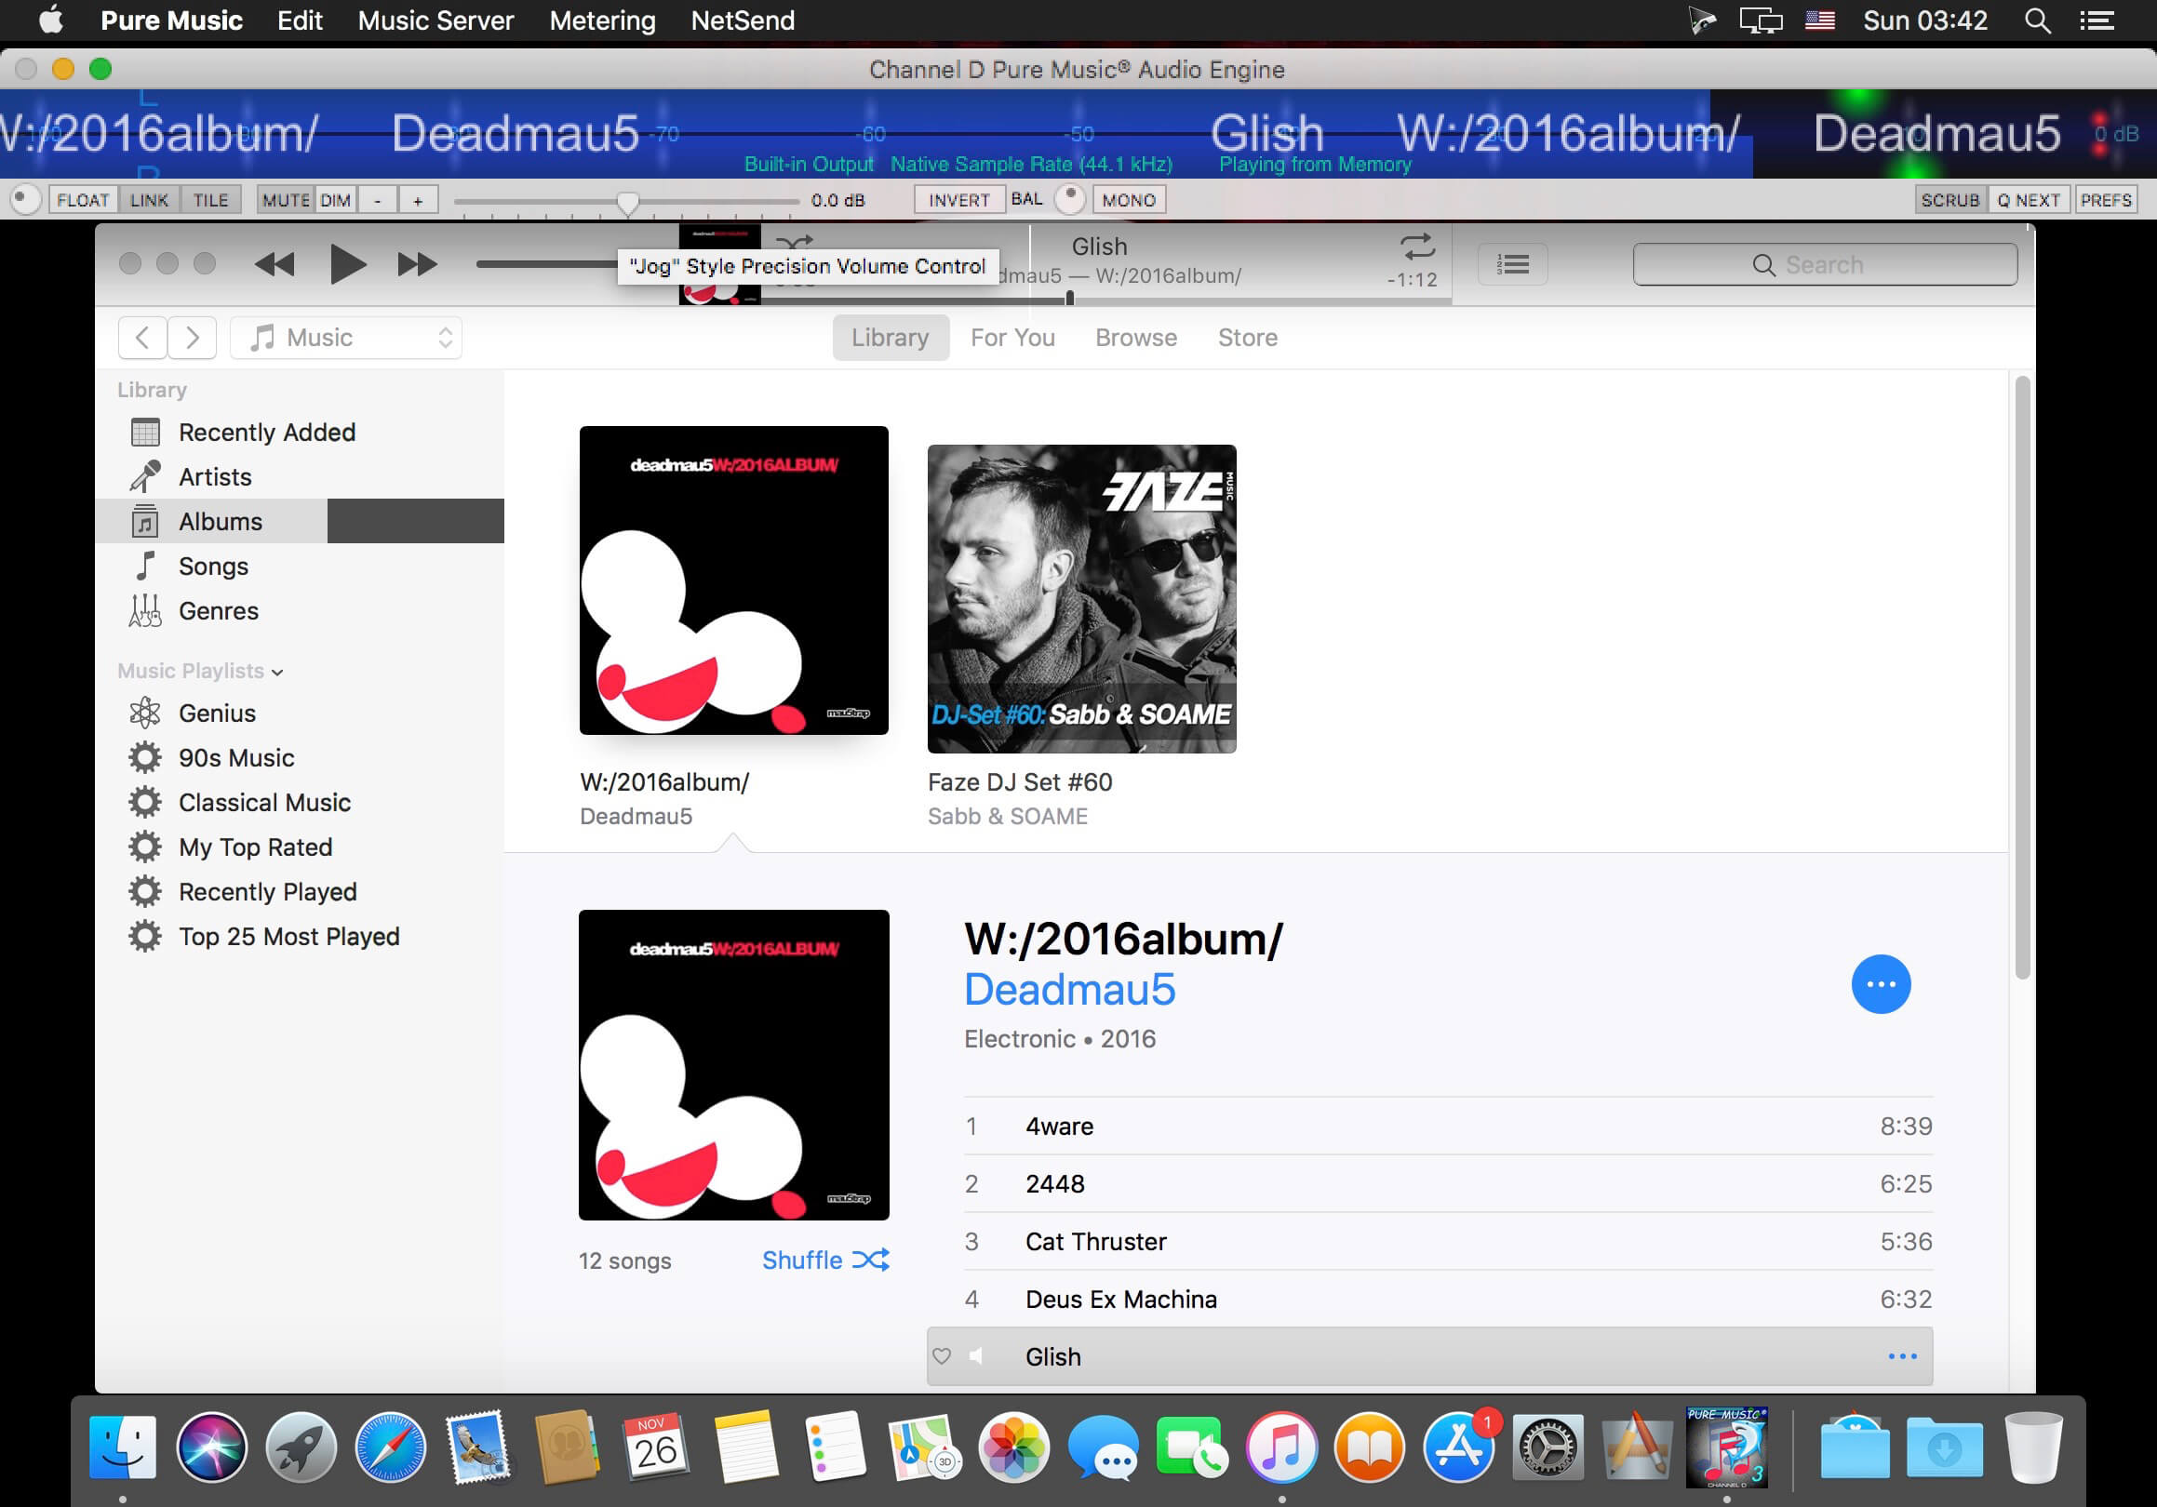Open the Music Server menu
2157x1507 pixels.
[x=435, y=20]
